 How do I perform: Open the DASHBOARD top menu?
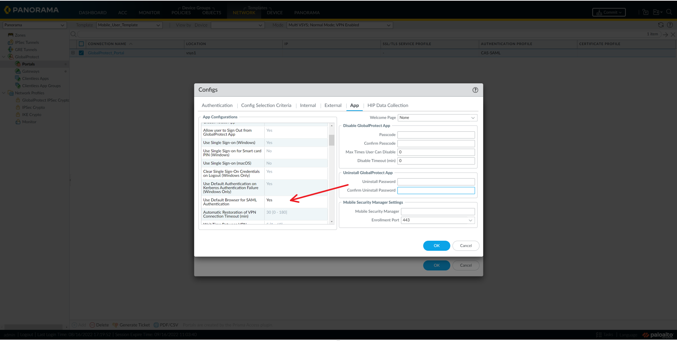(x=93, y=13)
